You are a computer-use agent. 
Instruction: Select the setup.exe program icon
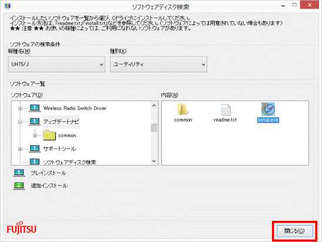pyautogui.click(x=268, y=109)
